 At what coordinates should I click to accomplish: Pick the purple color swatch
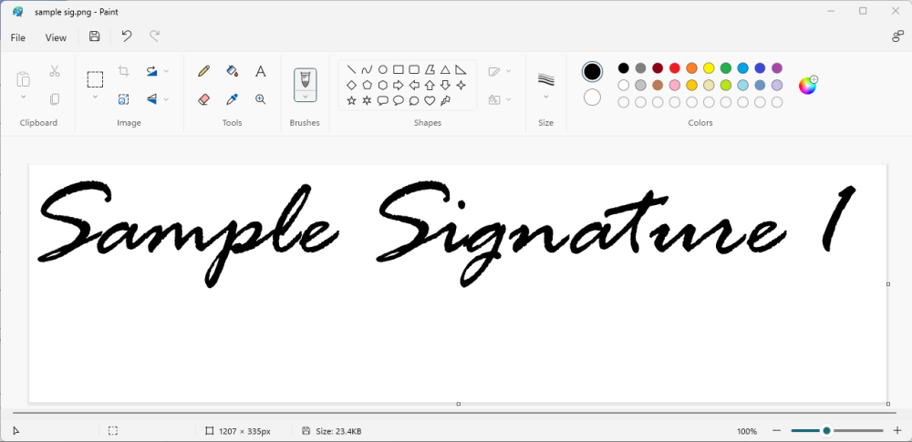(x=777, y=68)
